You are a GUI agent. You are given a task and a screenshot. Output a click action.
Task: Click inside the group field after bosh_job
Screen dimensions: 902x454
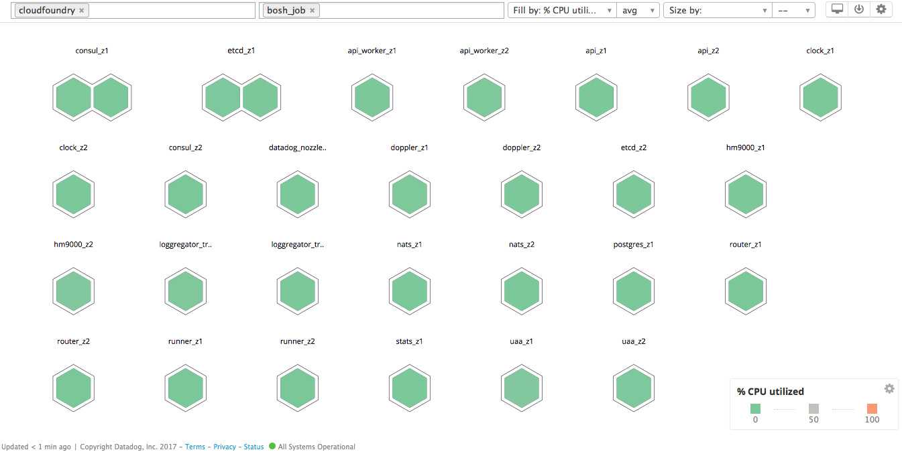click(409, 11)
